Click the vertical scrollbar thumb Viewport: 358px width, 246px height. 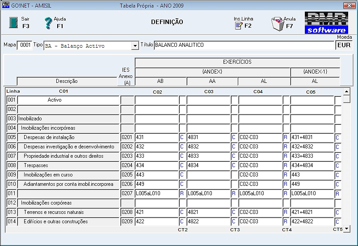346,99
